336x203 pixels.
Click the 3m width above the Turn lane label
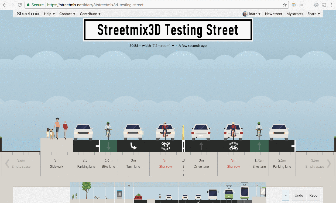pyautogui.click(x=133, y=160)
